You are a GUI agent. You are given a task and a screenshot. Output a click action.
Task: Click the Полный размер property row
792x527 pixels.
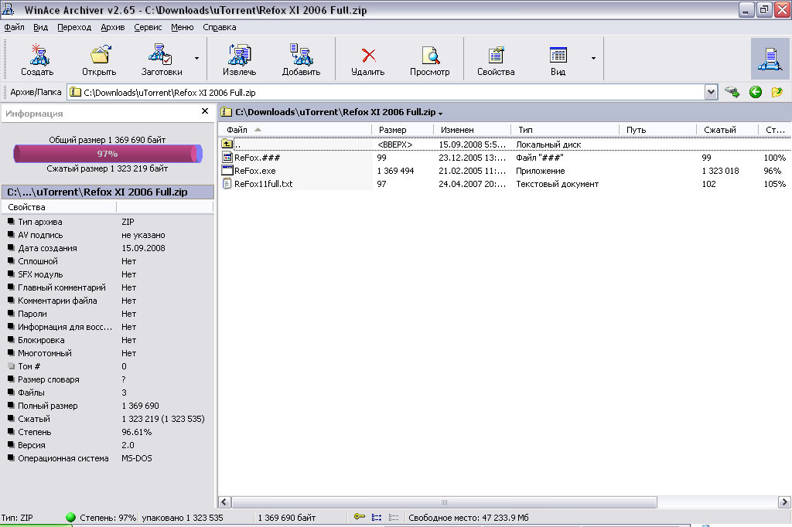pyautogui.click(x=108, y=406)
